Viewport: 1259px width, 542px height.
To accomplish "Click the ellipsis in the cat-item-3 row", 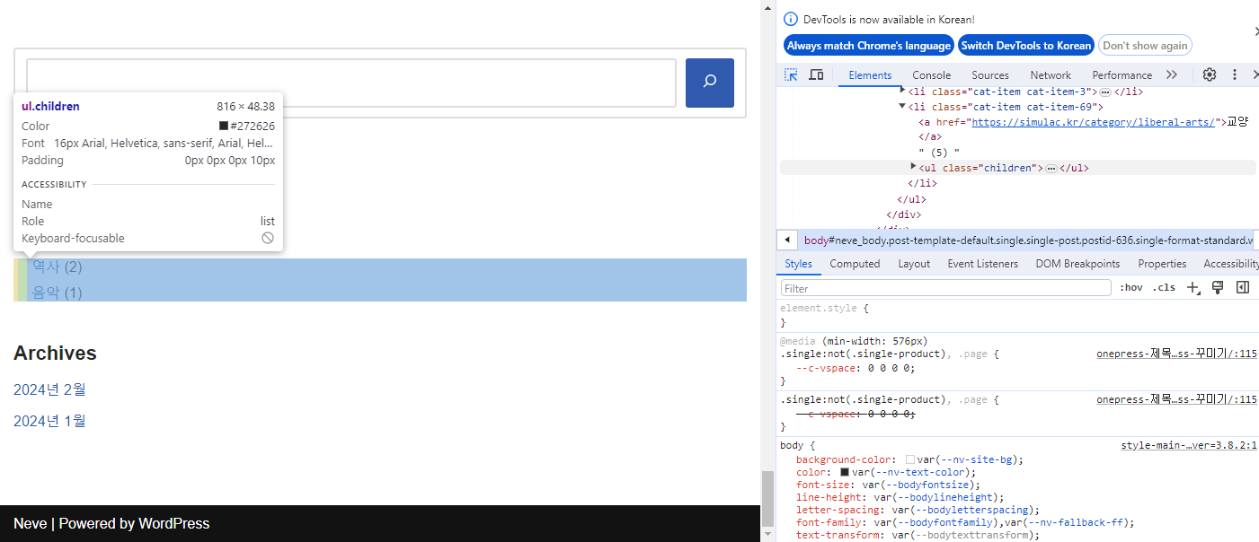I will [x=1104, y=92].
